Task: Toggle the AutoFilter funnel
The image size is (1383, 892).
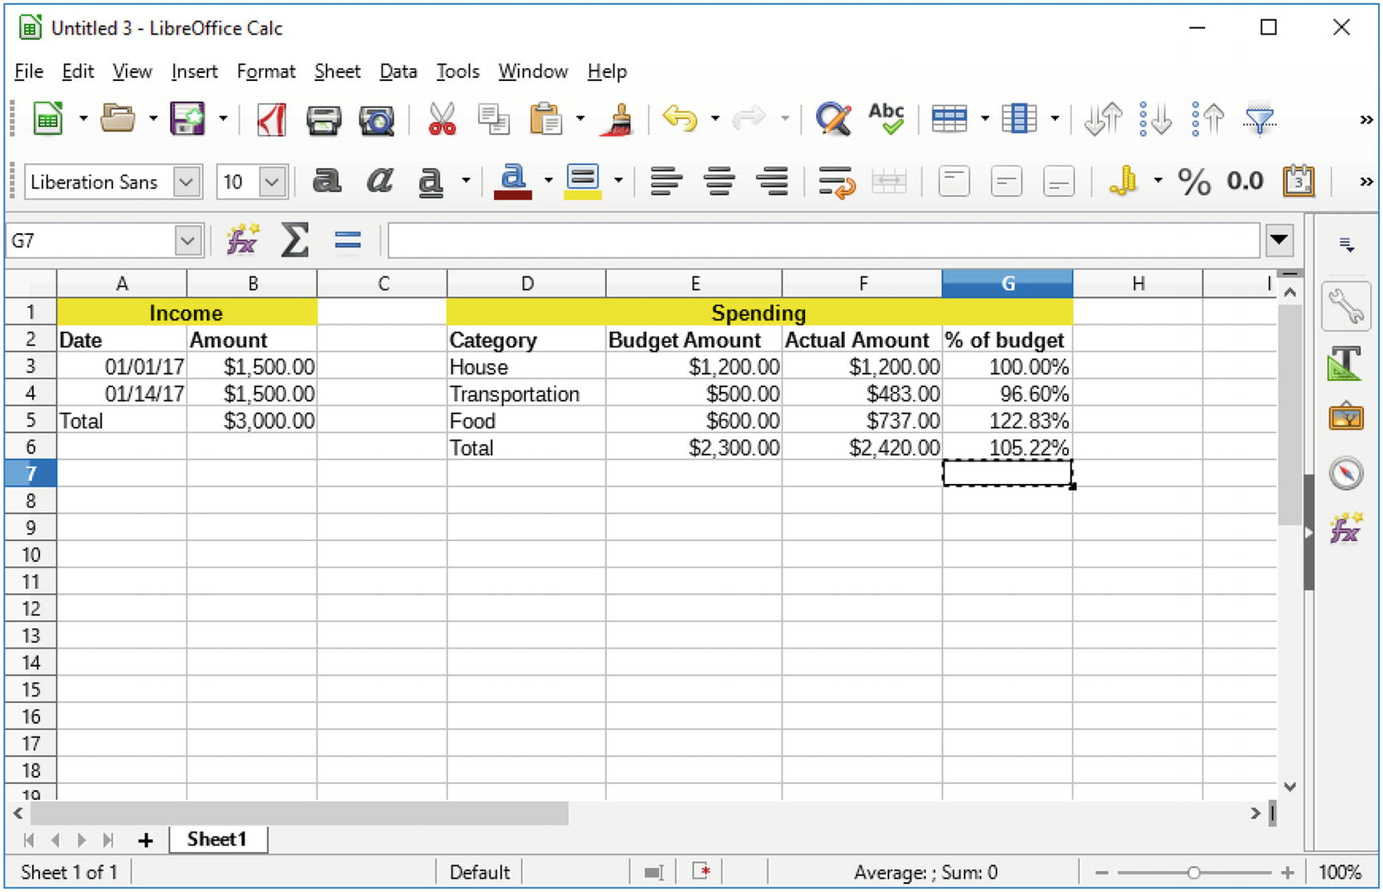Action: point(1260,120)
